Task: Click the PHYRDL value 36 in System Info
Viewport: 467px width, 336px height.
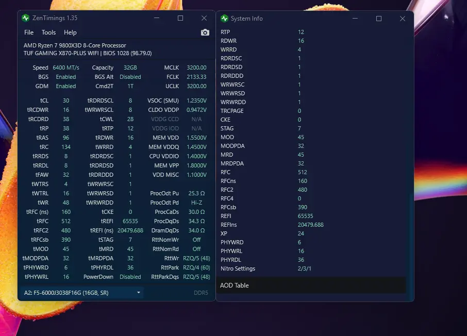Action: pos(301,260)
